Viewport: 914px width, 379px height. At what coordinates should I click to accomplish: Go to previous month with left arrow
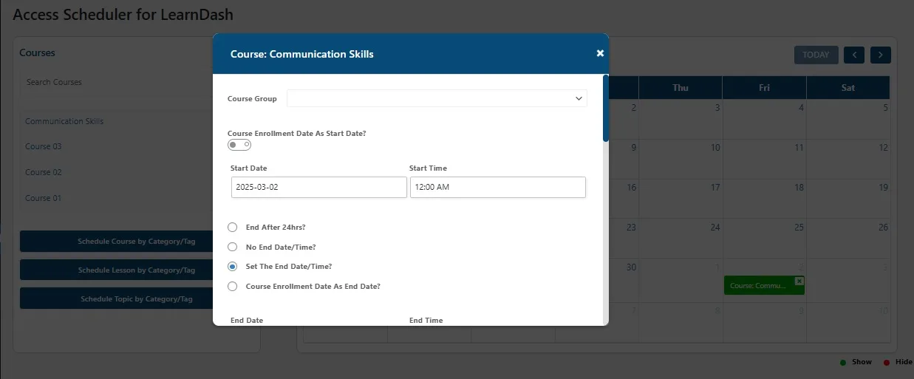point(854,55)
